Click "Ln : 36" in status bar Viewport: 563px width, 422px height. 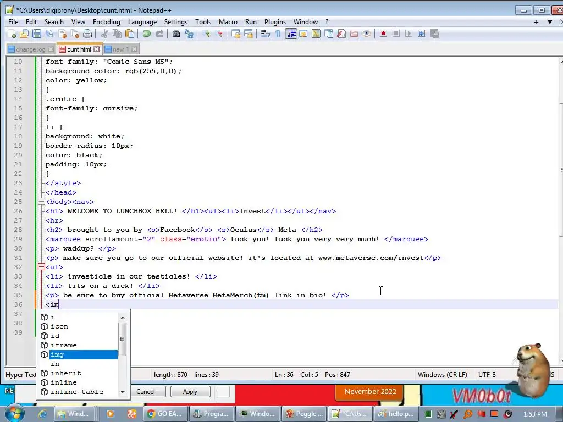(284, 375)
